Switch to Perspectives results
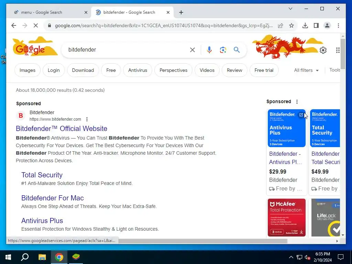This screenshot has width=352, height=264. coord(173,70)
